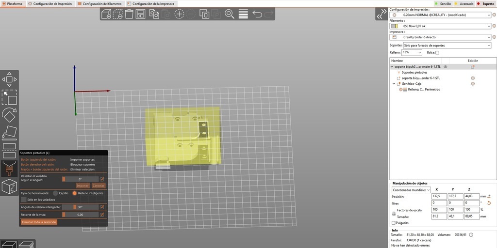Click the Cancelar button

[99, 186]
